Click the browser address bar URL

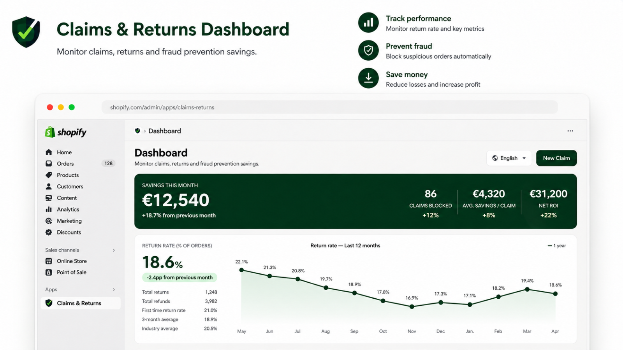tap(162, 107)
